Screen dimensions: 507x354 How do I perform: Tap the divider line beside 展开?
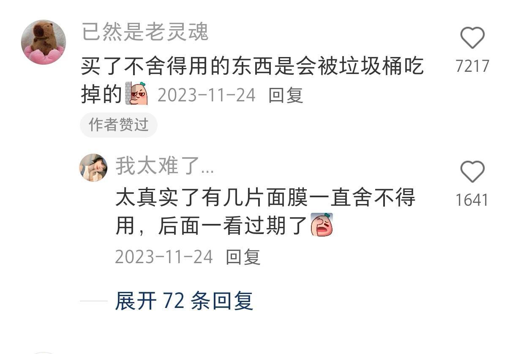pos(94,301)
